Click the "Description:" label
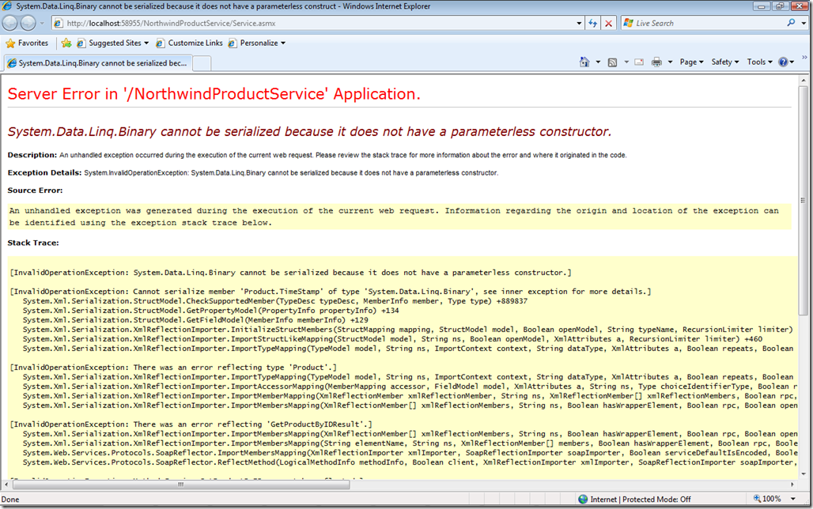813x509 pixels. [32, 155]
